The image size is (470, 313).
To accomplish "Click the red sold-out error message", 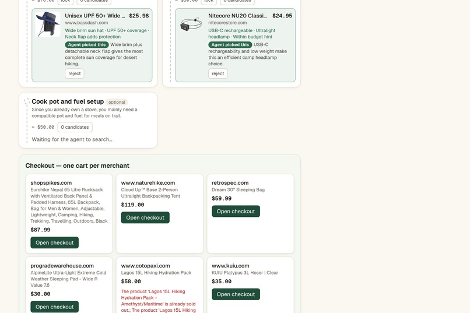I will (158, 301).
